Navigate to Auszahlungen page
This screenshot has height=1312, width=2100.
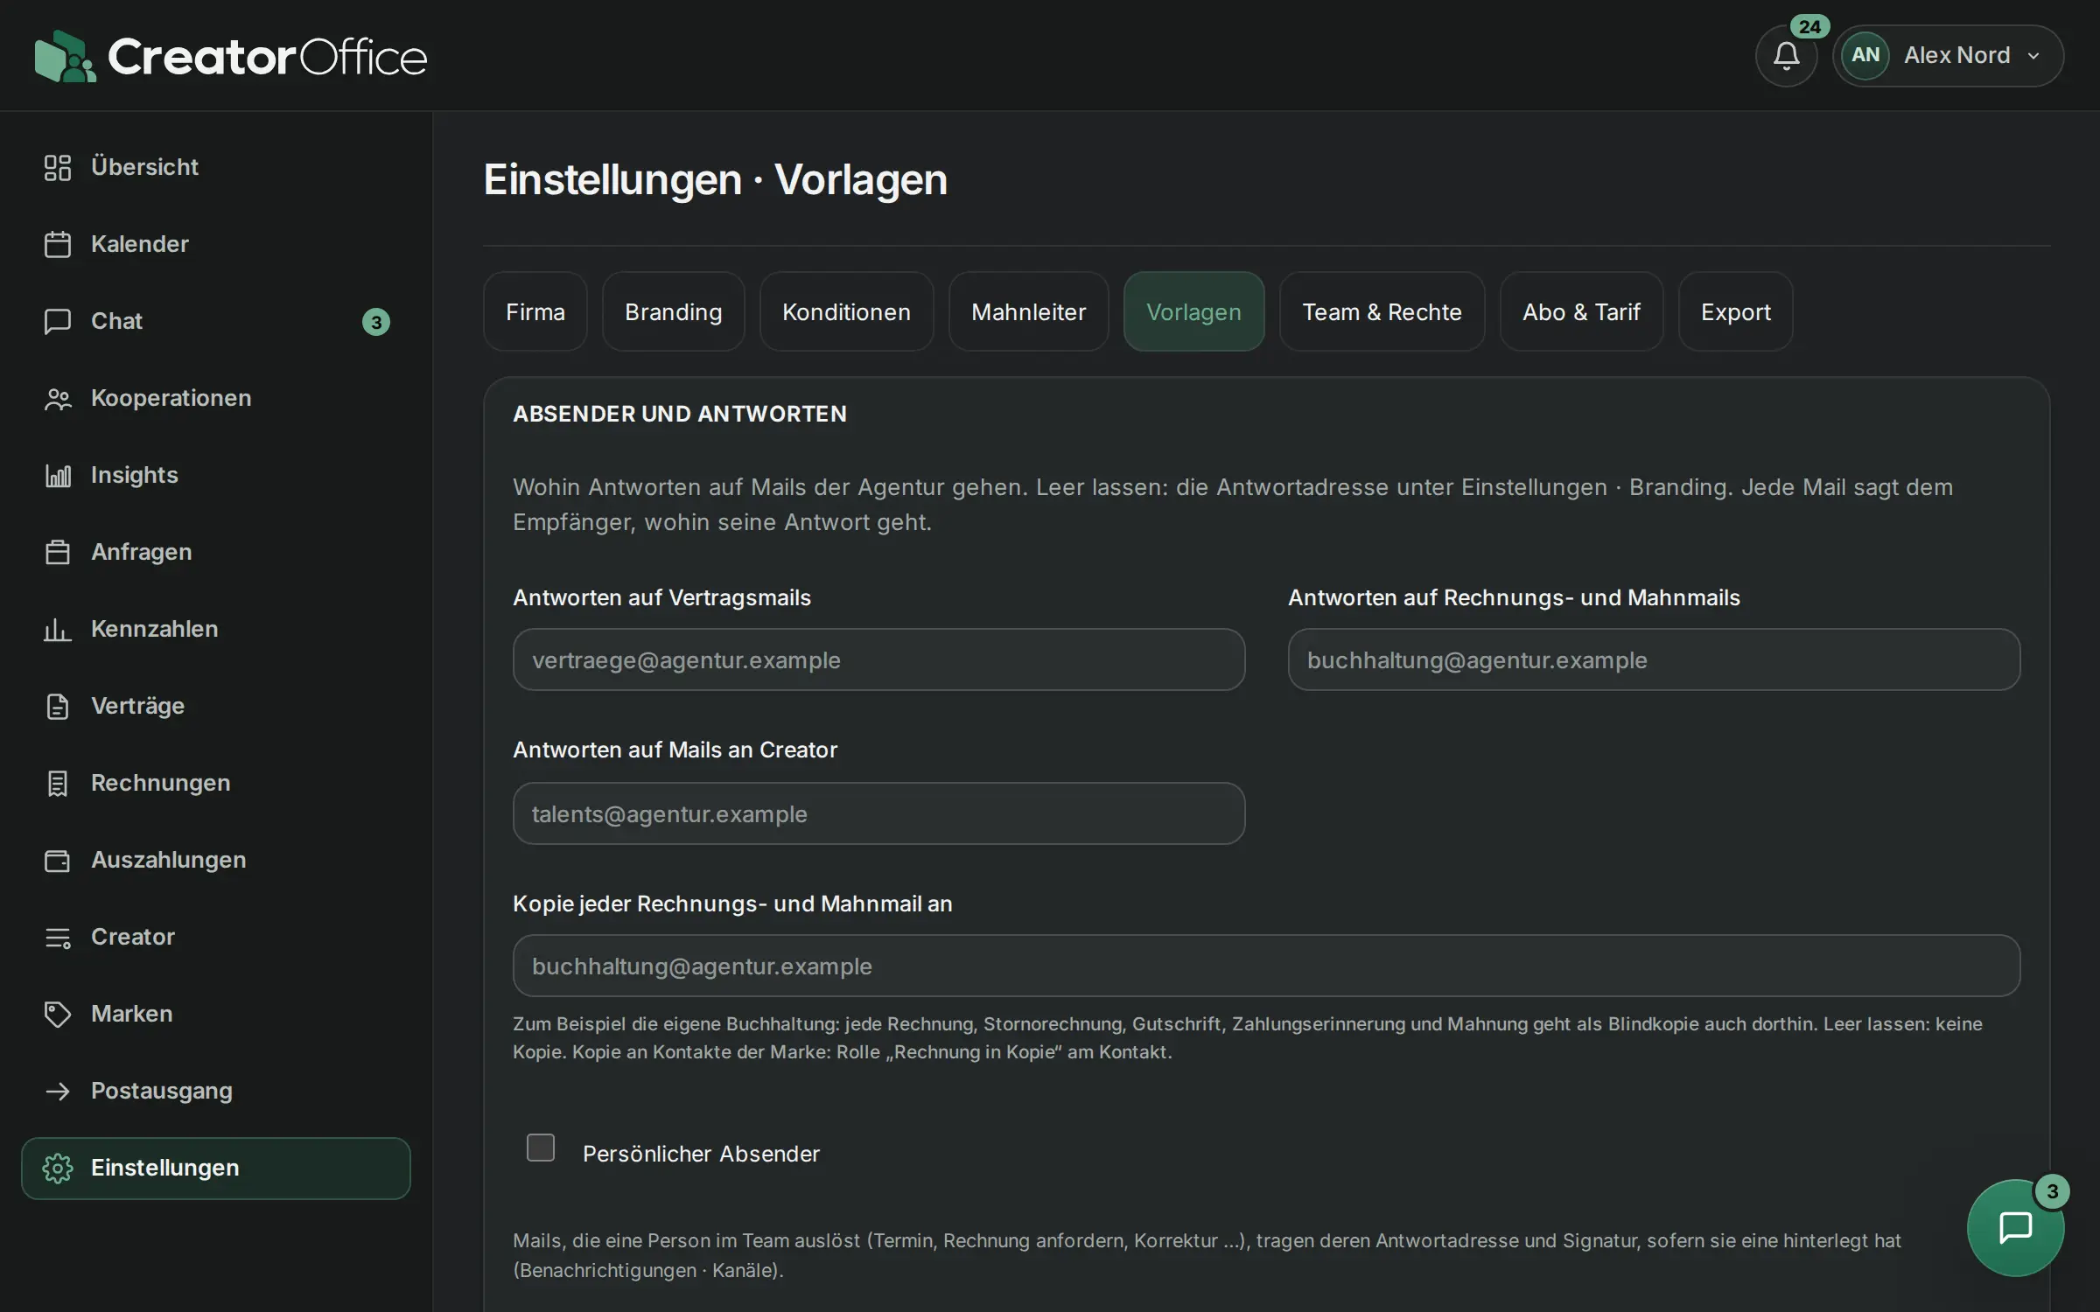(x=216, y=860)
